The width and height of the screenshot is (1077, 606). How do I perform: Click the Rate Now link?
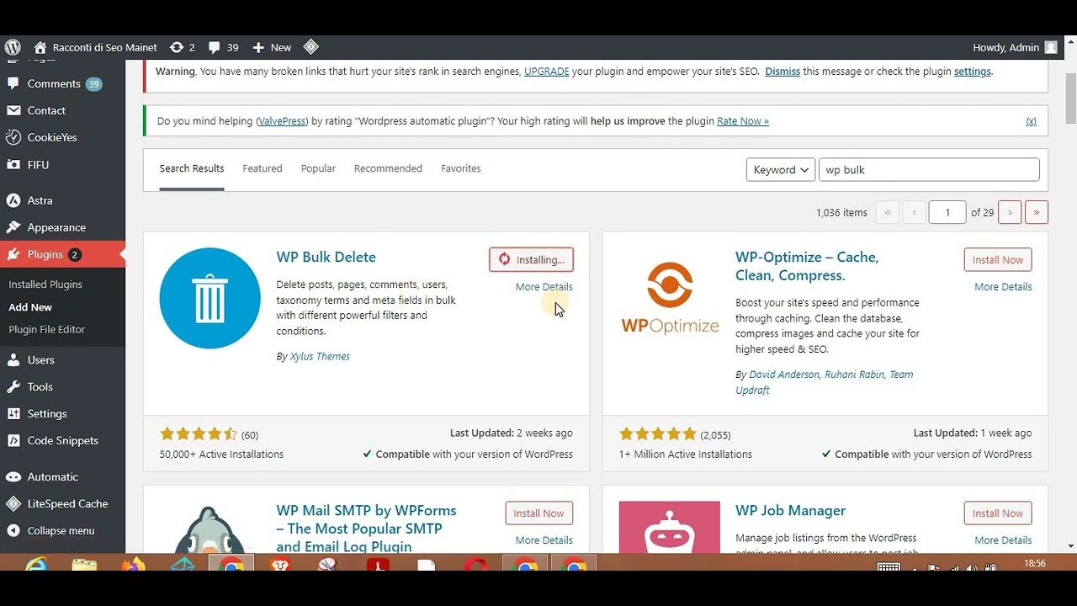click(x=743, y=121)
